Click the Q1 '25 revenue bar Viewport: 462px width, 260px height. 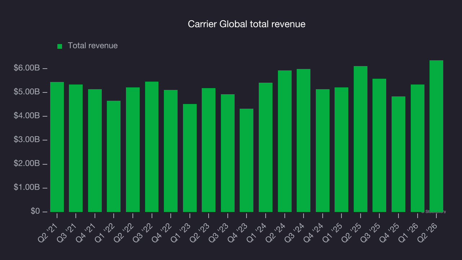click(x=341, y=149)
